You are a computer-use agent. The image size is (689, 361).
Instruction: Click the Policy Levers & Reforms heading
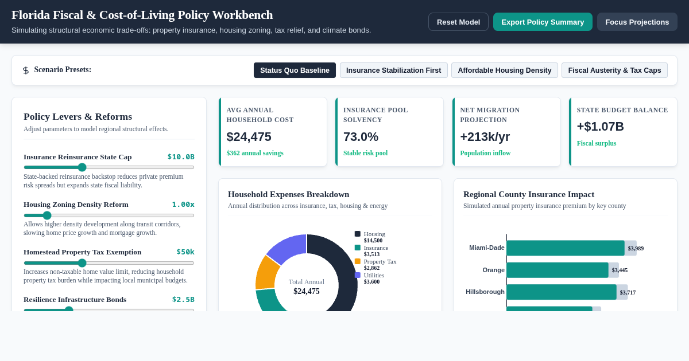[x=78, y=116]
